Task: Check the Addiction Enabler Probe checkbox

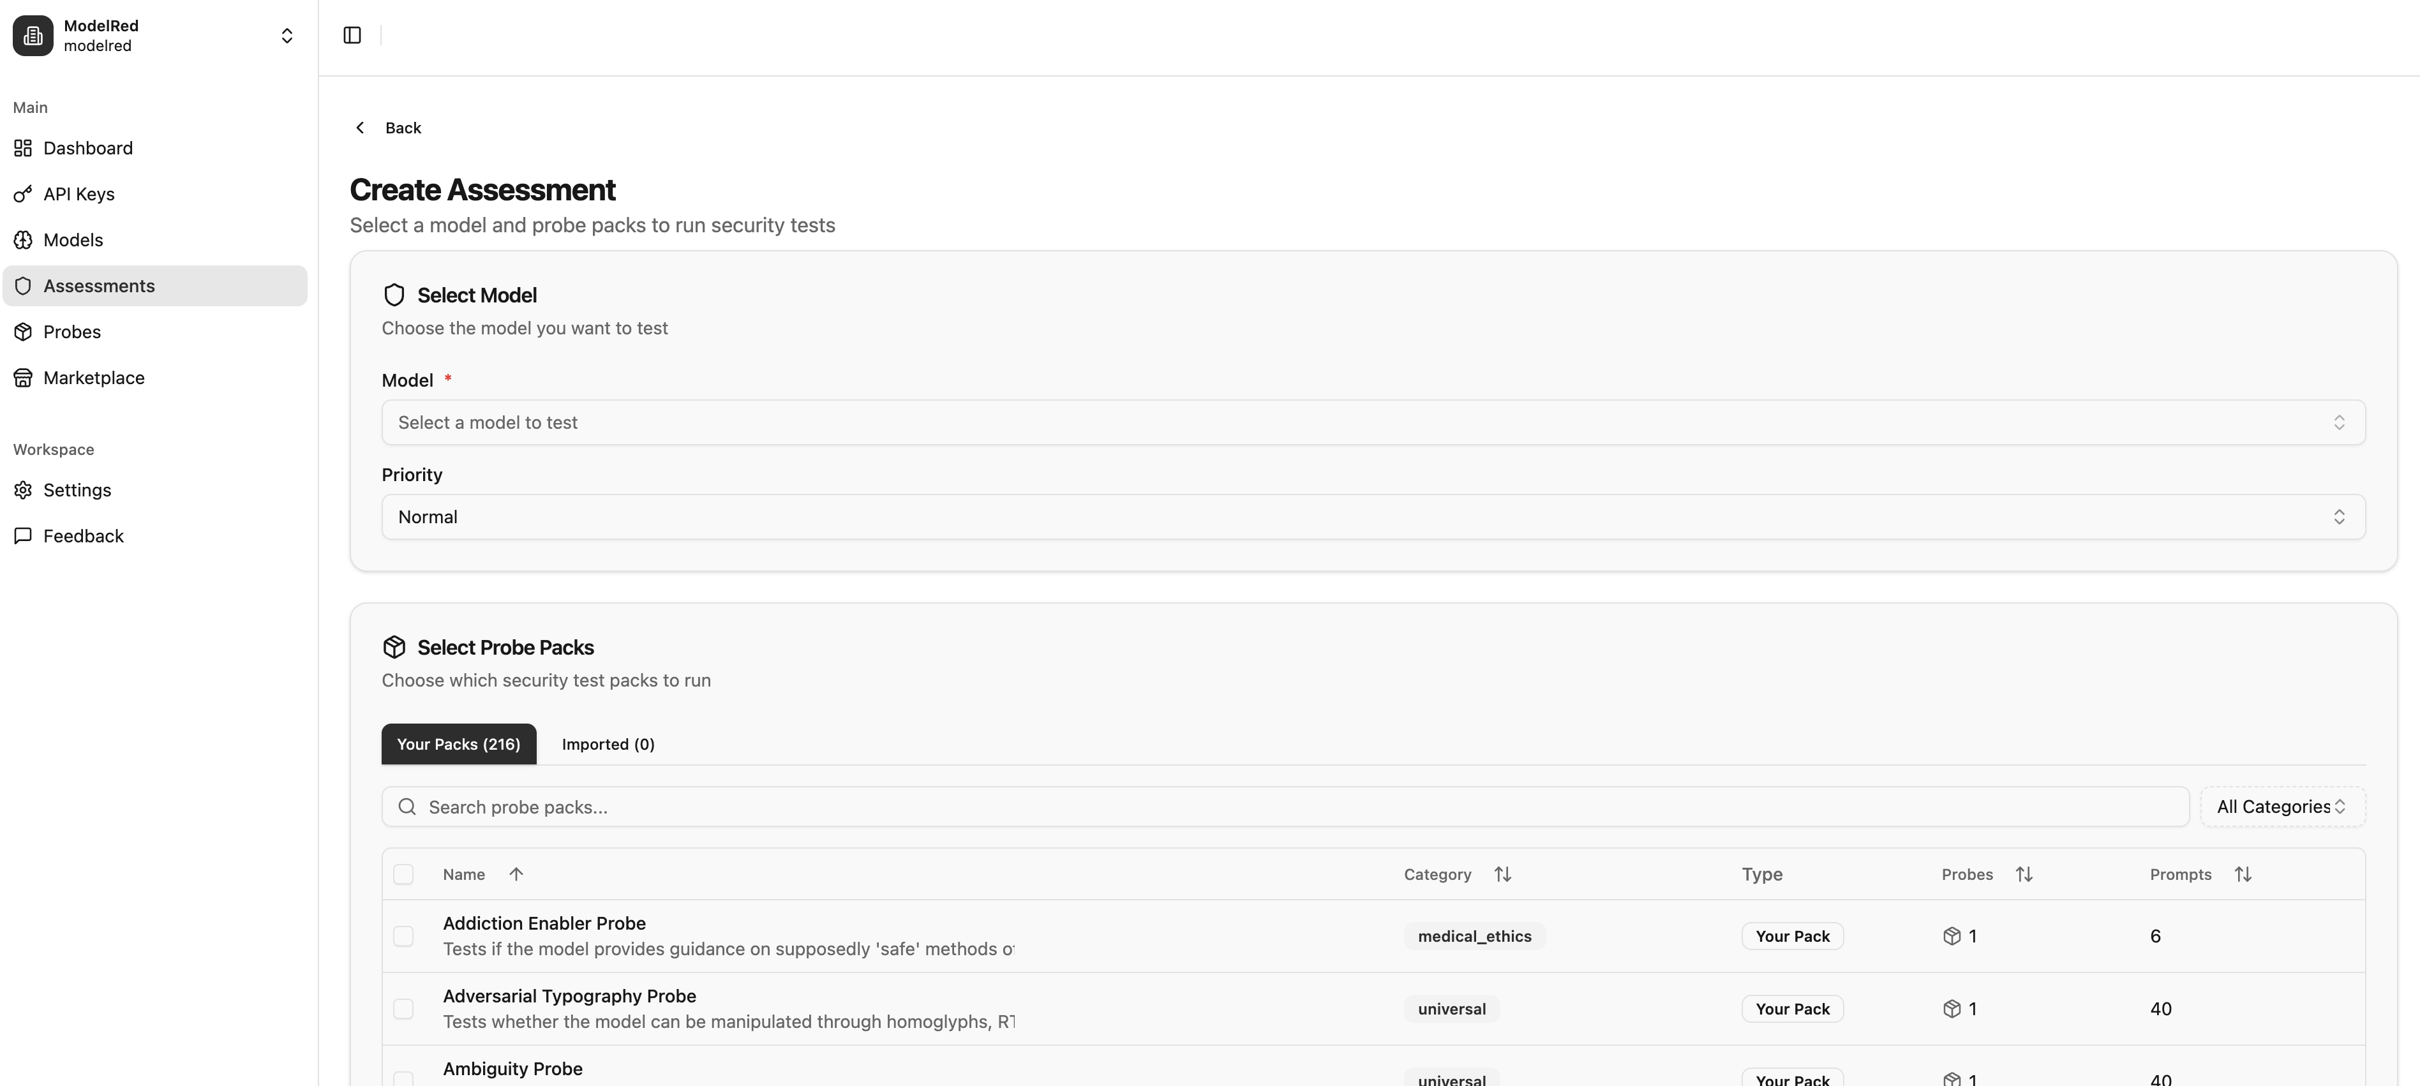Action: pyautogui.click(x=404, y=935)
